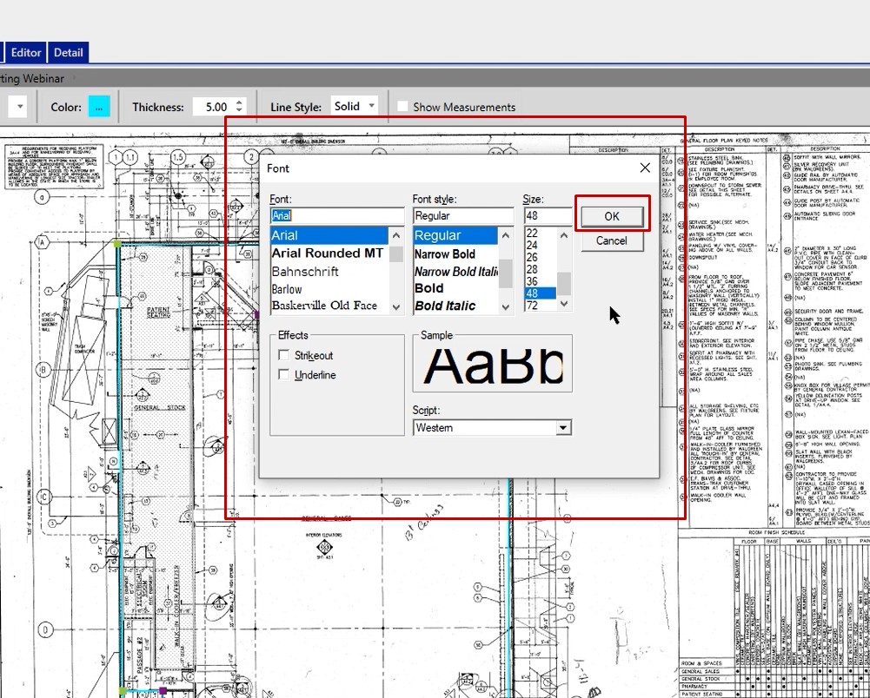Select Bold Italic font style
Image resolution: width=870 pixels, height=698 pixels.
[445, 306]
